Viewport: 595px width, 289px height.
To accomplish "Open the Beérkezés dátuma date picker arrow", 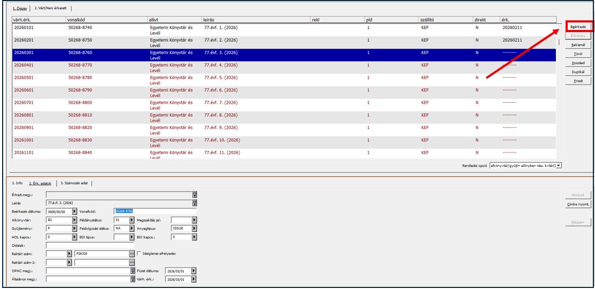I will coord(75,211).
